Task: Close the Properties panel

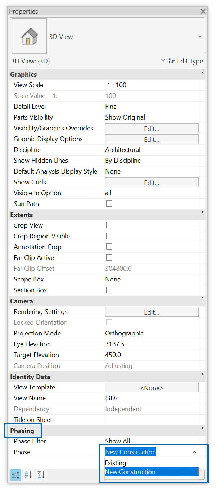Action: click(x=203, y=12)
